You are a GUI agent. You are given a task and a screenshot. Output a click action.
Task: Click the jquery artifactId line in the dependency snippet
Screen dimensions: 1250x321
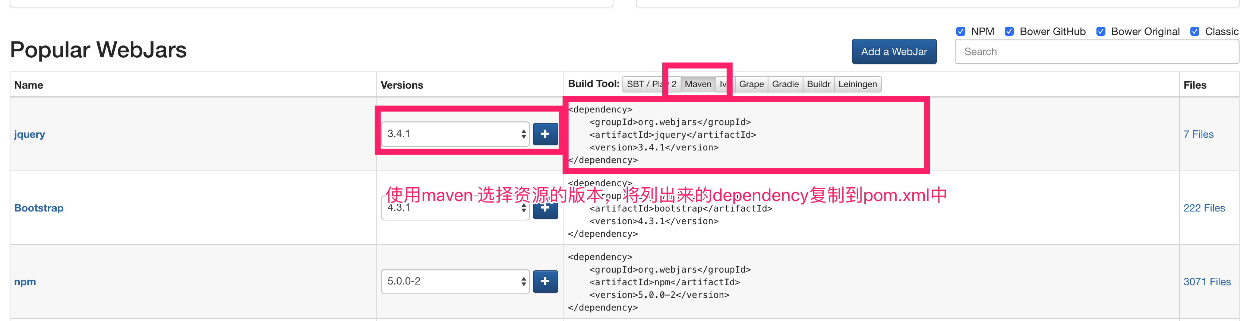point(673,135)
